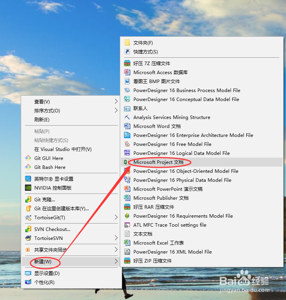Click the 显示设置 monitor icon

(x=28, y=273)
